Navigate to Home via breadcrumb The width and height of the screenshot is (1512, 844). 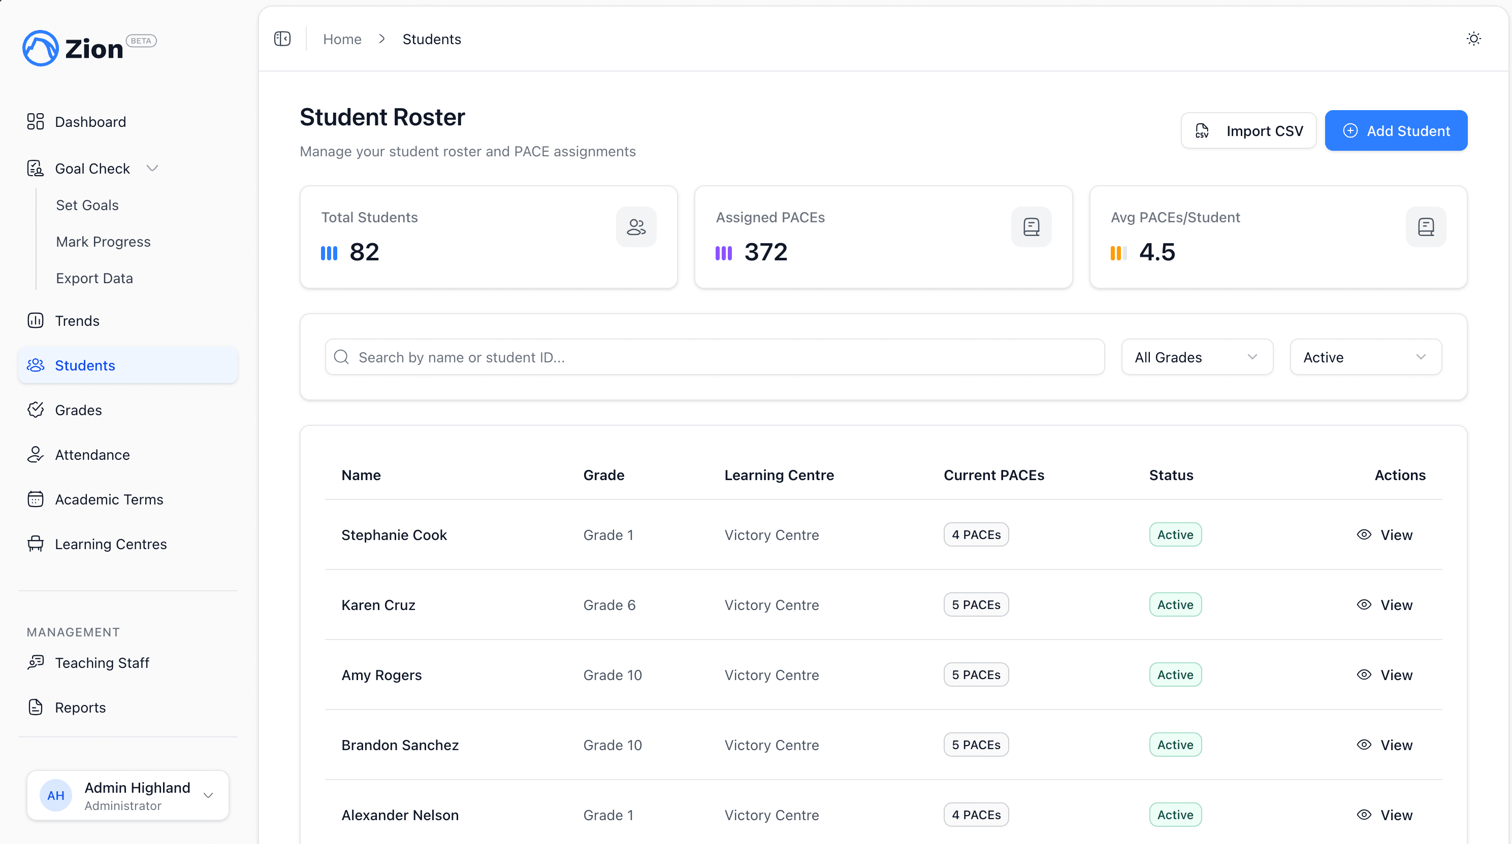pos(342,39)
